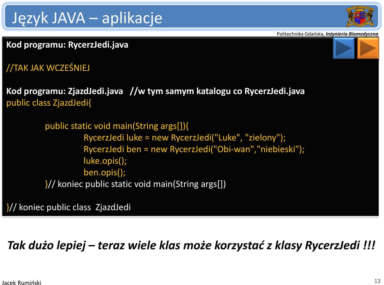Click the 'public static void main(String args[]){' line

[117, 126]
